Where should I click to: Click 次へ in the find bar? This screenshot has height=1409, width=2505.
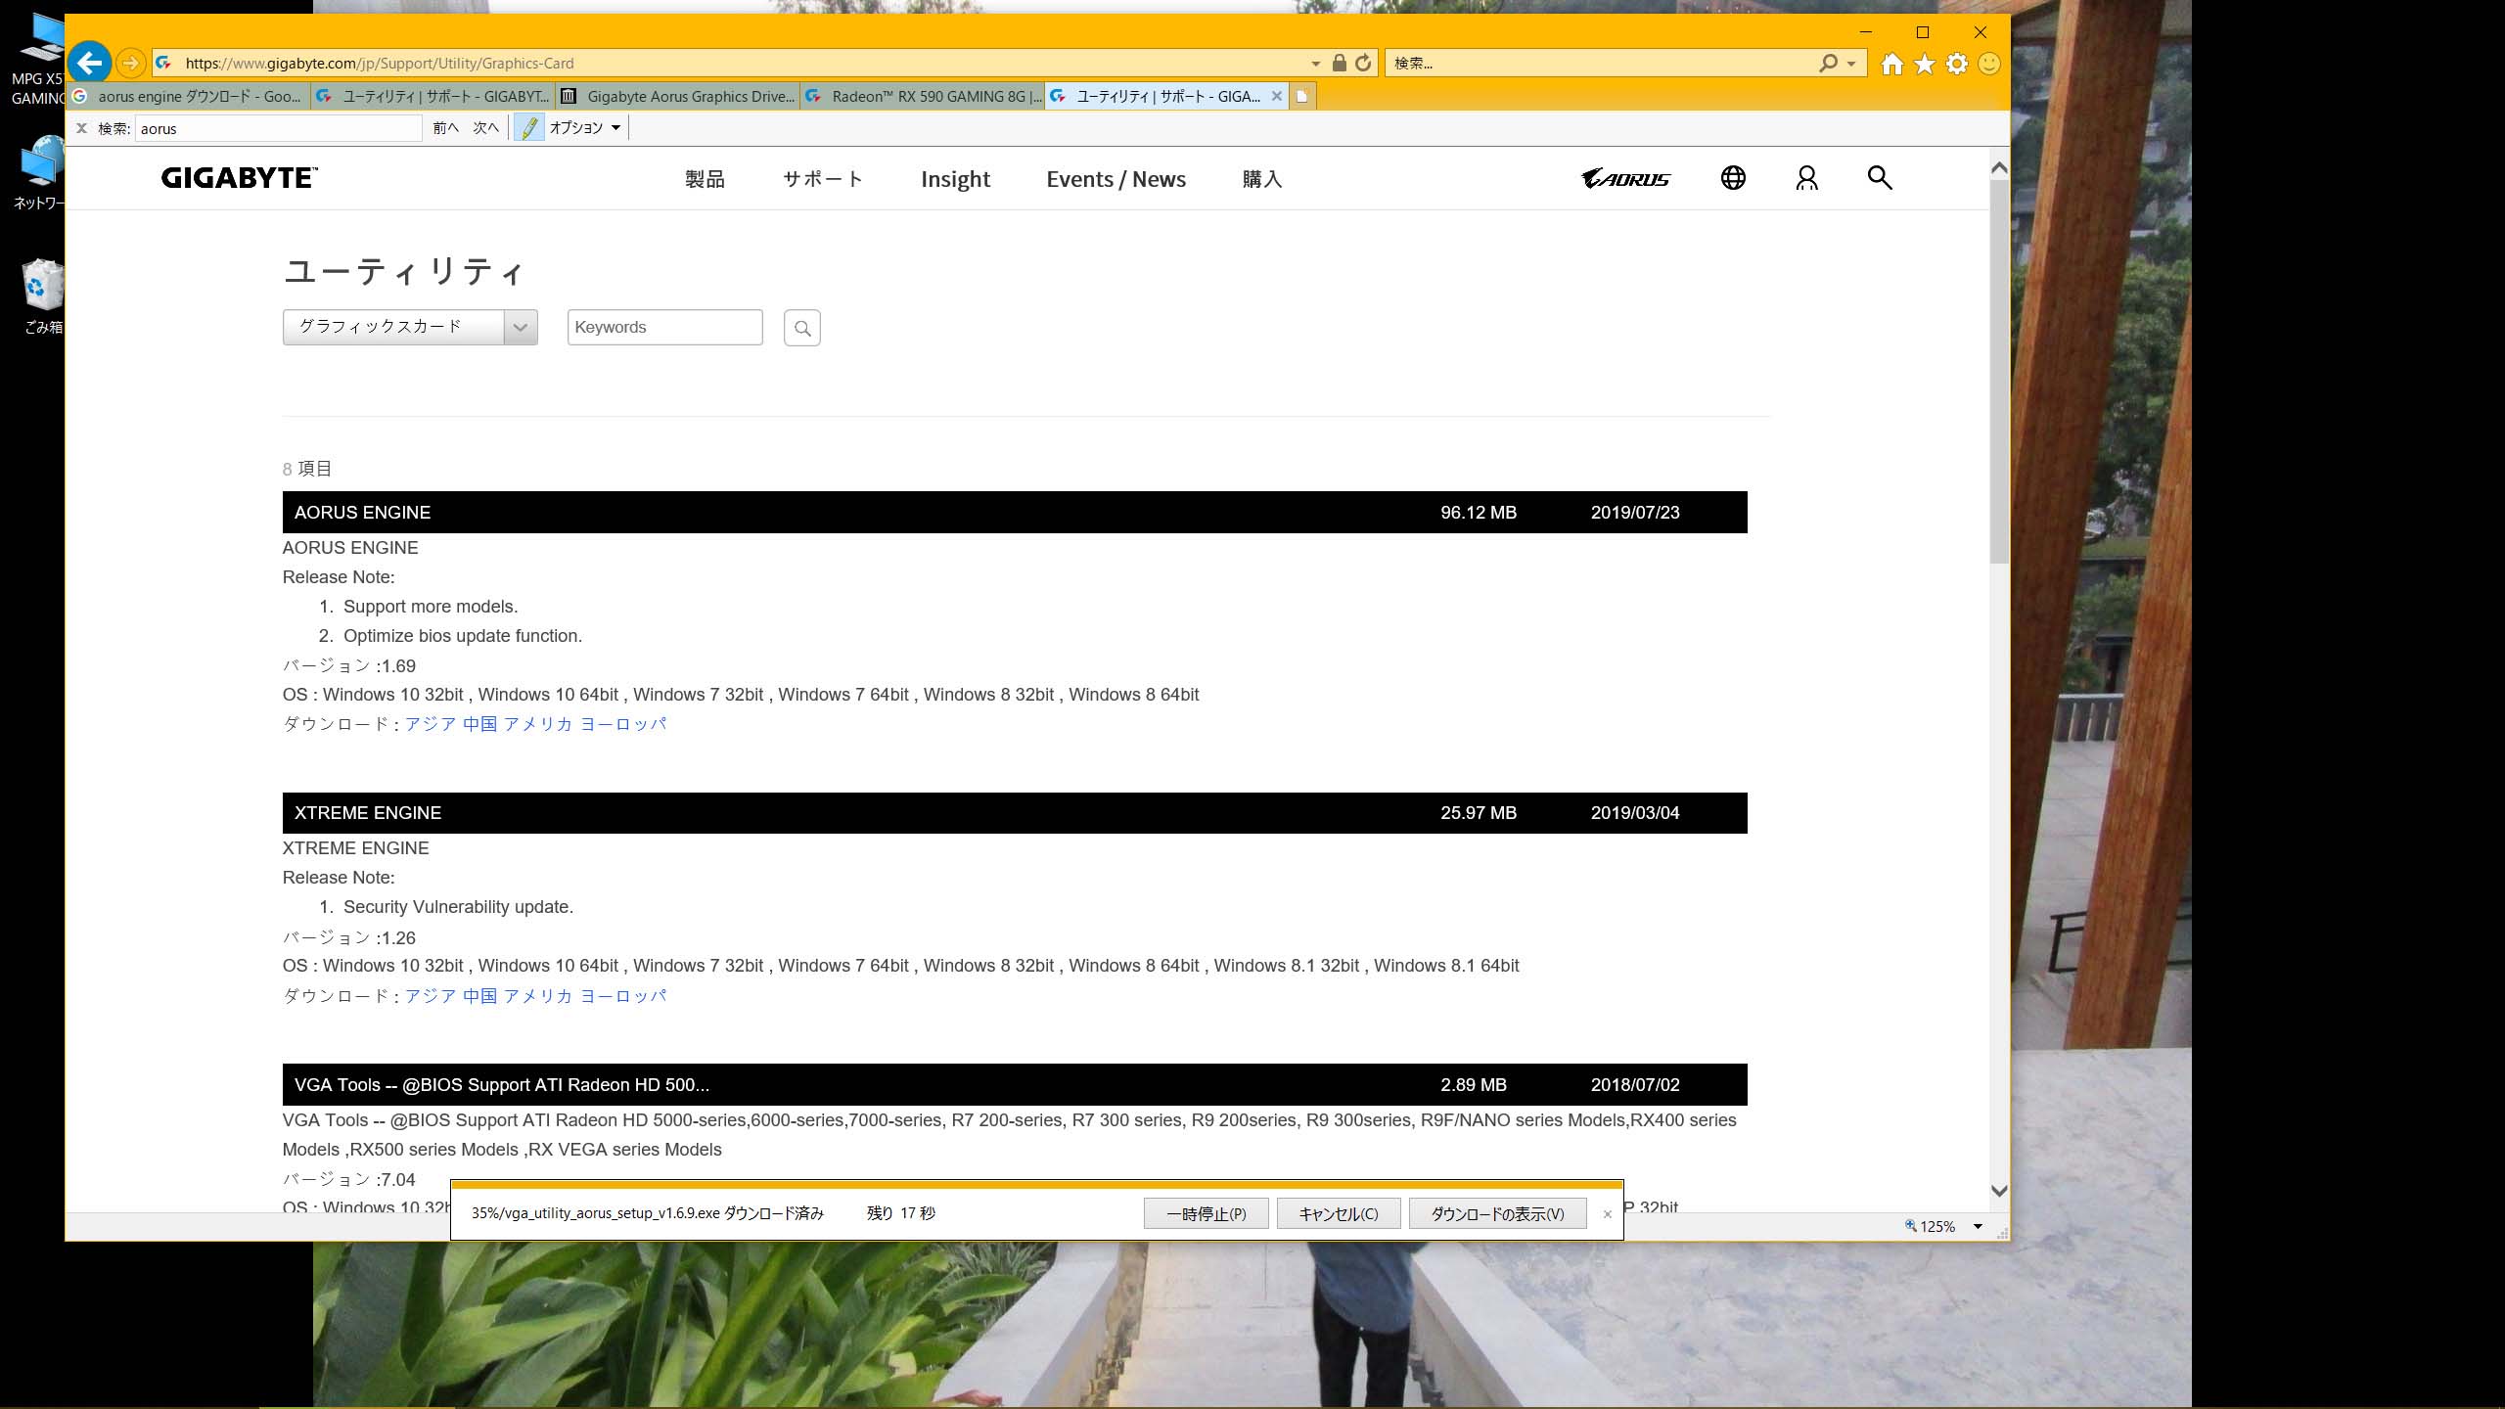click(486, 128)
